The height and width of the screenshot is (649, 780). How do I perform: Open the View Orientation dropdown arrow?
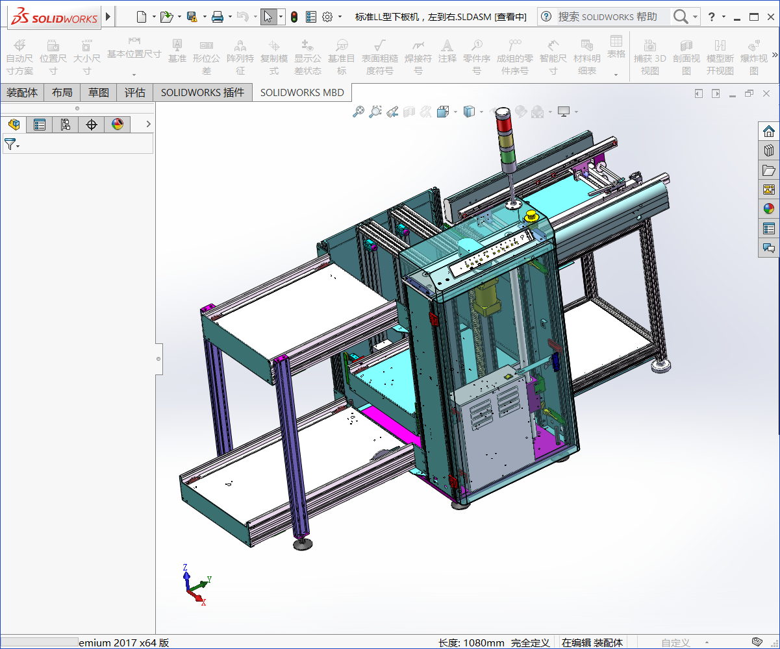click(x=455, y=112)
